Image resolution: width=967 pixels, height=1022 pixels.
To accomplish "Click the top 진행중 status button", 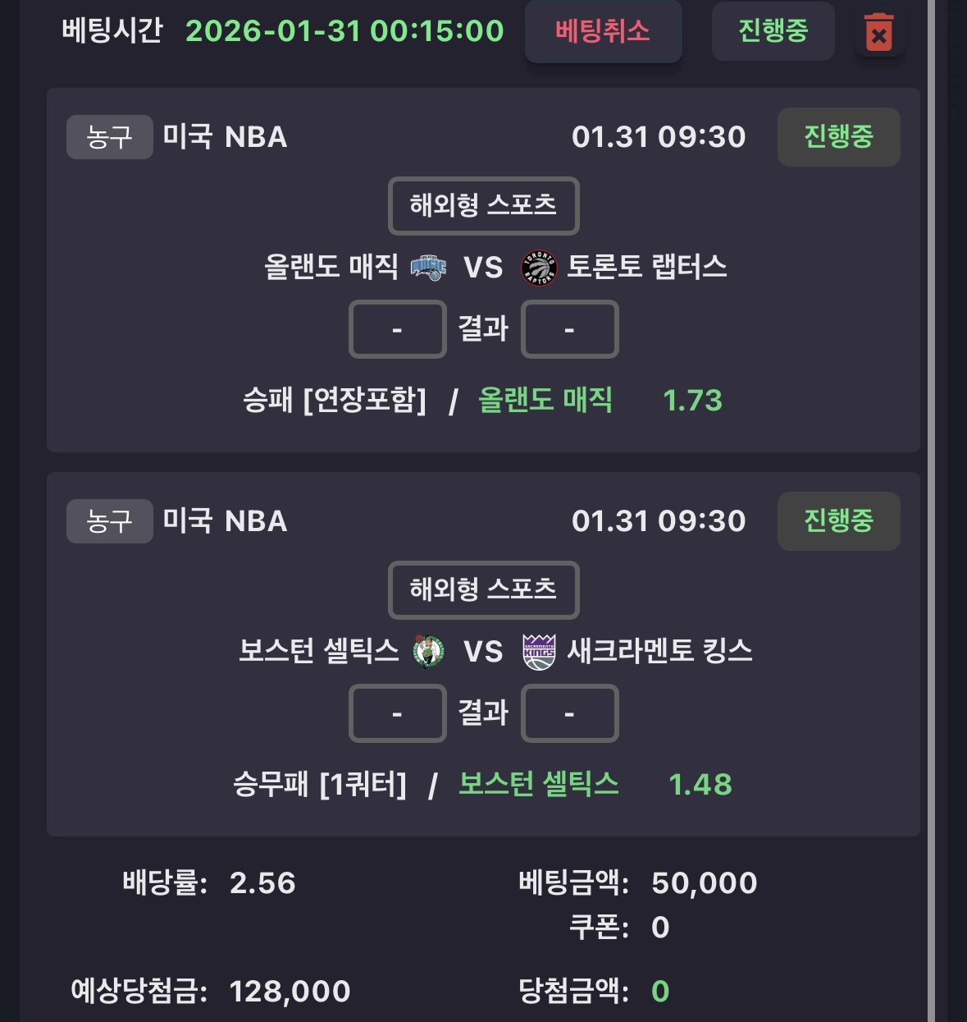I will click(x=773, y=31).
